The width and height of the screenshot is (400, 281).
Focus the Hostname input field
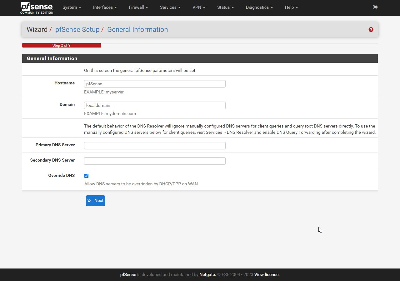coord(155,84)
